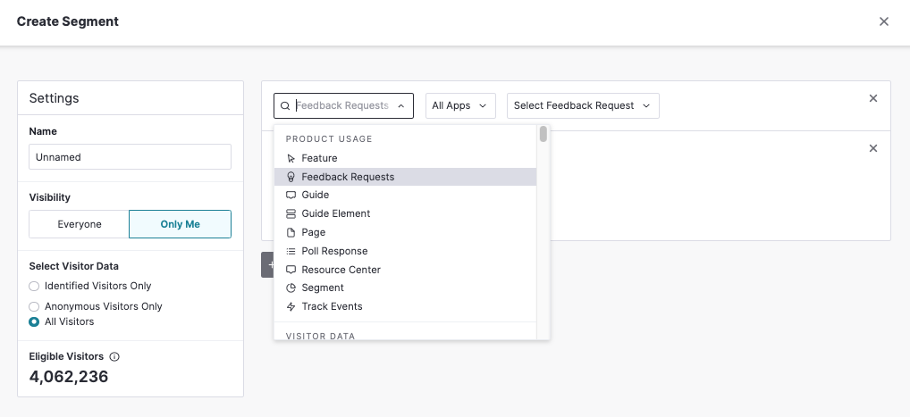The height and width of the screenshot is (417, 910).
Task: Click the dropdown list scrollbar thumb
Action: (x=543, y=135)
